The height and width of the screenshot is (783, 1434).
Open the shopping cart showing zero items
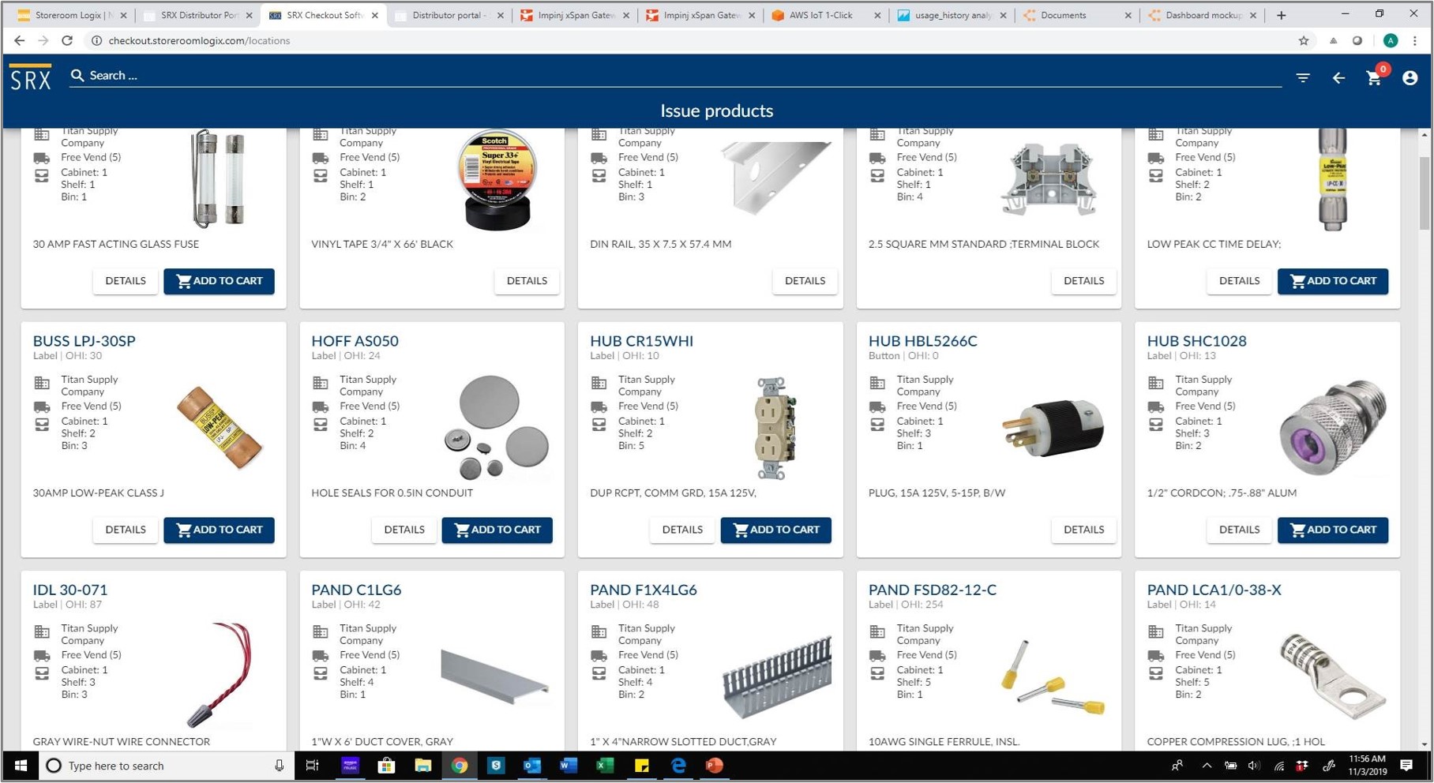click(1374, 78)
